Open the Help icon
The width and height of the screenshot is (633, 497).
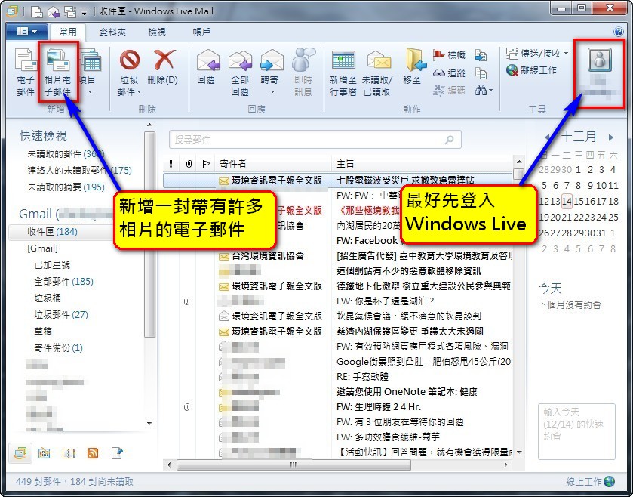619,32
